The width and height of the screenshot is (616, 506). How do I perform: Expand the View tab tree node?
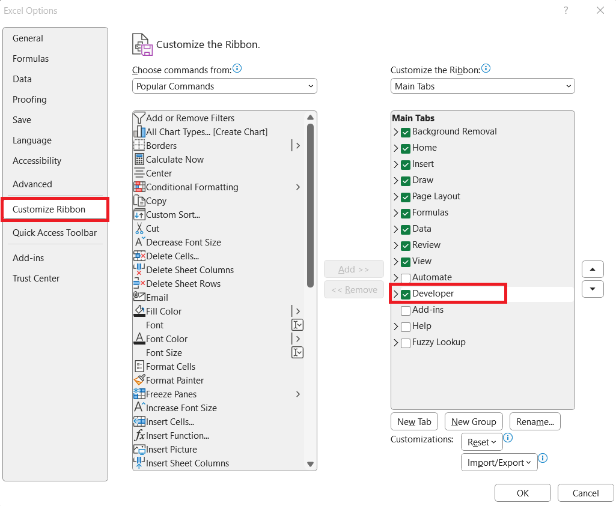(x=395, y=262)
